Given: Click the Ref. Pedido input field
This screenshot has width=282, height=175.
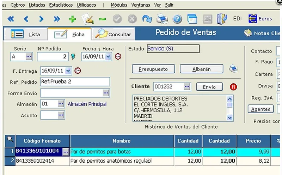Looking at the screenshot, I should [75, 82].
